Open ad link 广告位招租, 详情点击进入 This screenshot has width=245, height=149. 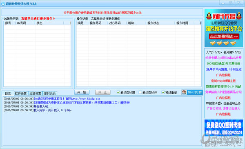tap(223, 108)
